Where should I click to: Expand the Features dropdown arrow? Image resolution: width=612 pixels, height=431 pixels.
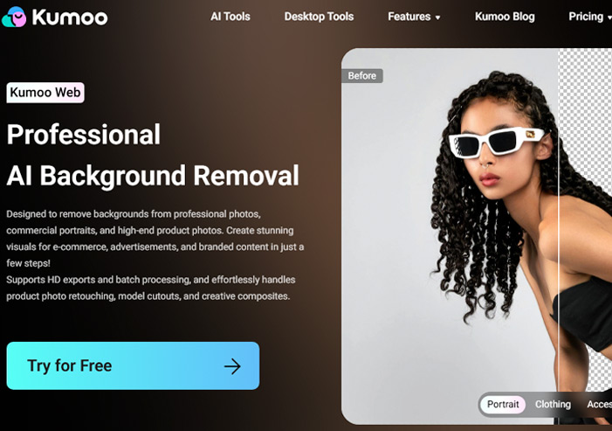point(437,17)
